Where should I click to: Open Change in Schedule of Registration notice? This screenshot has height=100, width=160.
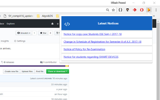tap(102, 42)
